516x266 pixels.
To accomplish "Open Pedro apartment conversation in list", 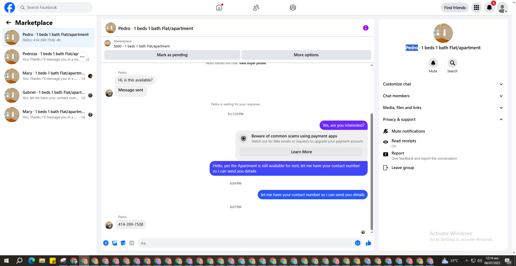I will point(48,38).
